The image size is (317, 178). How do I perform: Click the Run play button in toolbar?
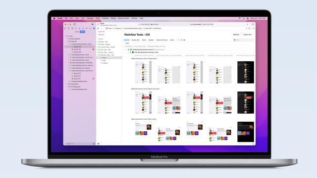coord(93,24)
